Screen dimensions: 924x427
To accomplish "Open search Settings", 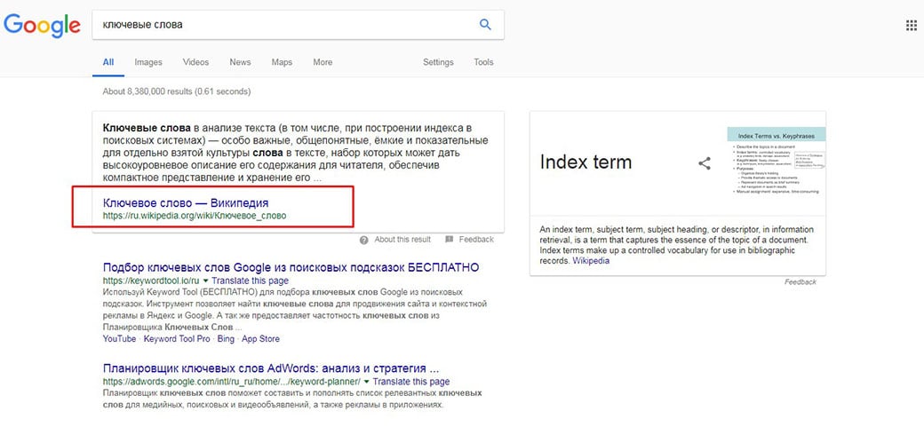I will (x=438, y=62).
